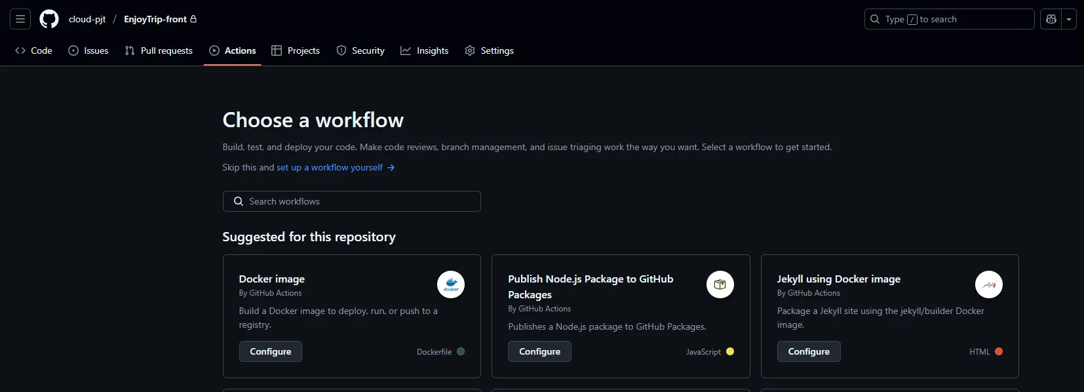Click the Code tab angle-brackets icon
The width and height of the screenshot is (1084, 392).
[20, 50]
